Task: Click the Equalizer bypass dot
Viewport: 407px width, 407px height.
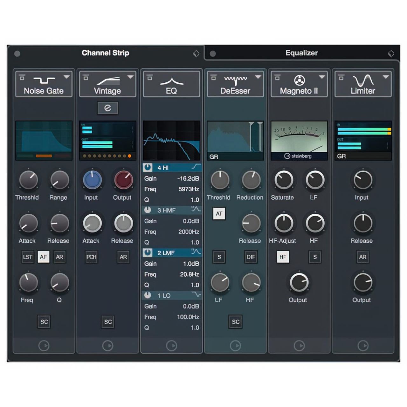Action: click(213, 54)
